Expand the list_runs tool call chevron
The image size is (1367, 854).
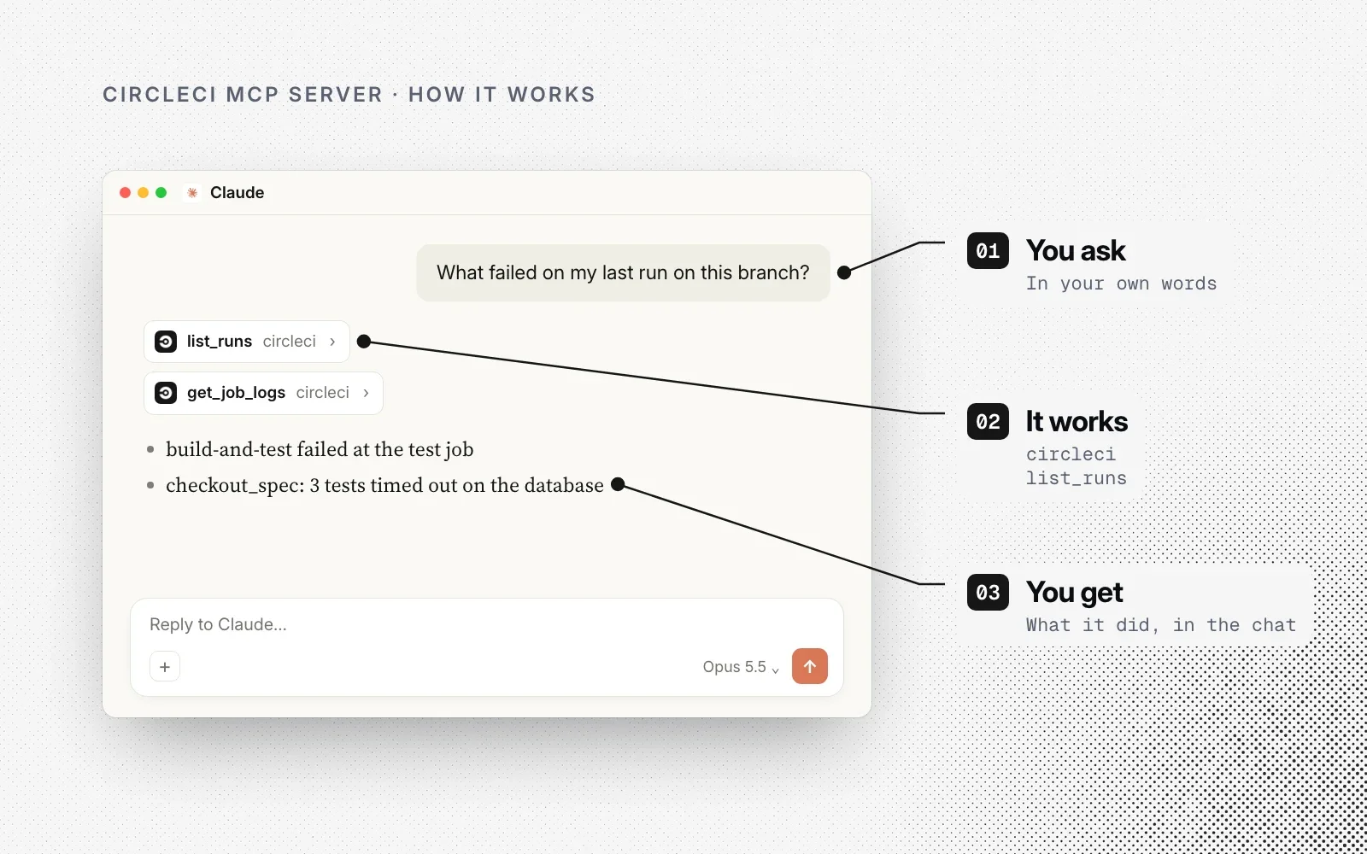pyautogui.click(x=332, y=342)
